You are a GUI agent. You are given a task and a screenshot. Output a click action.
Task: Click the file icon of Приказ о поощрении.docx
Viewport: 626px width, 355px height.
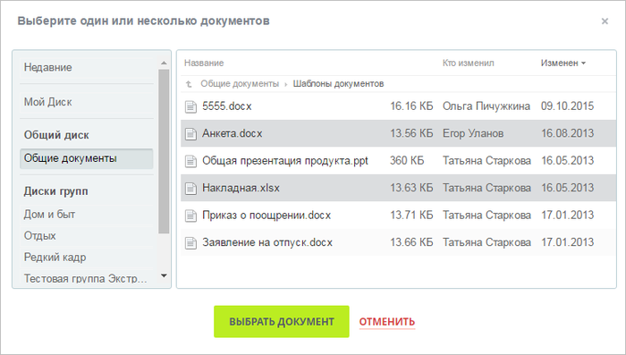[190, 216]
